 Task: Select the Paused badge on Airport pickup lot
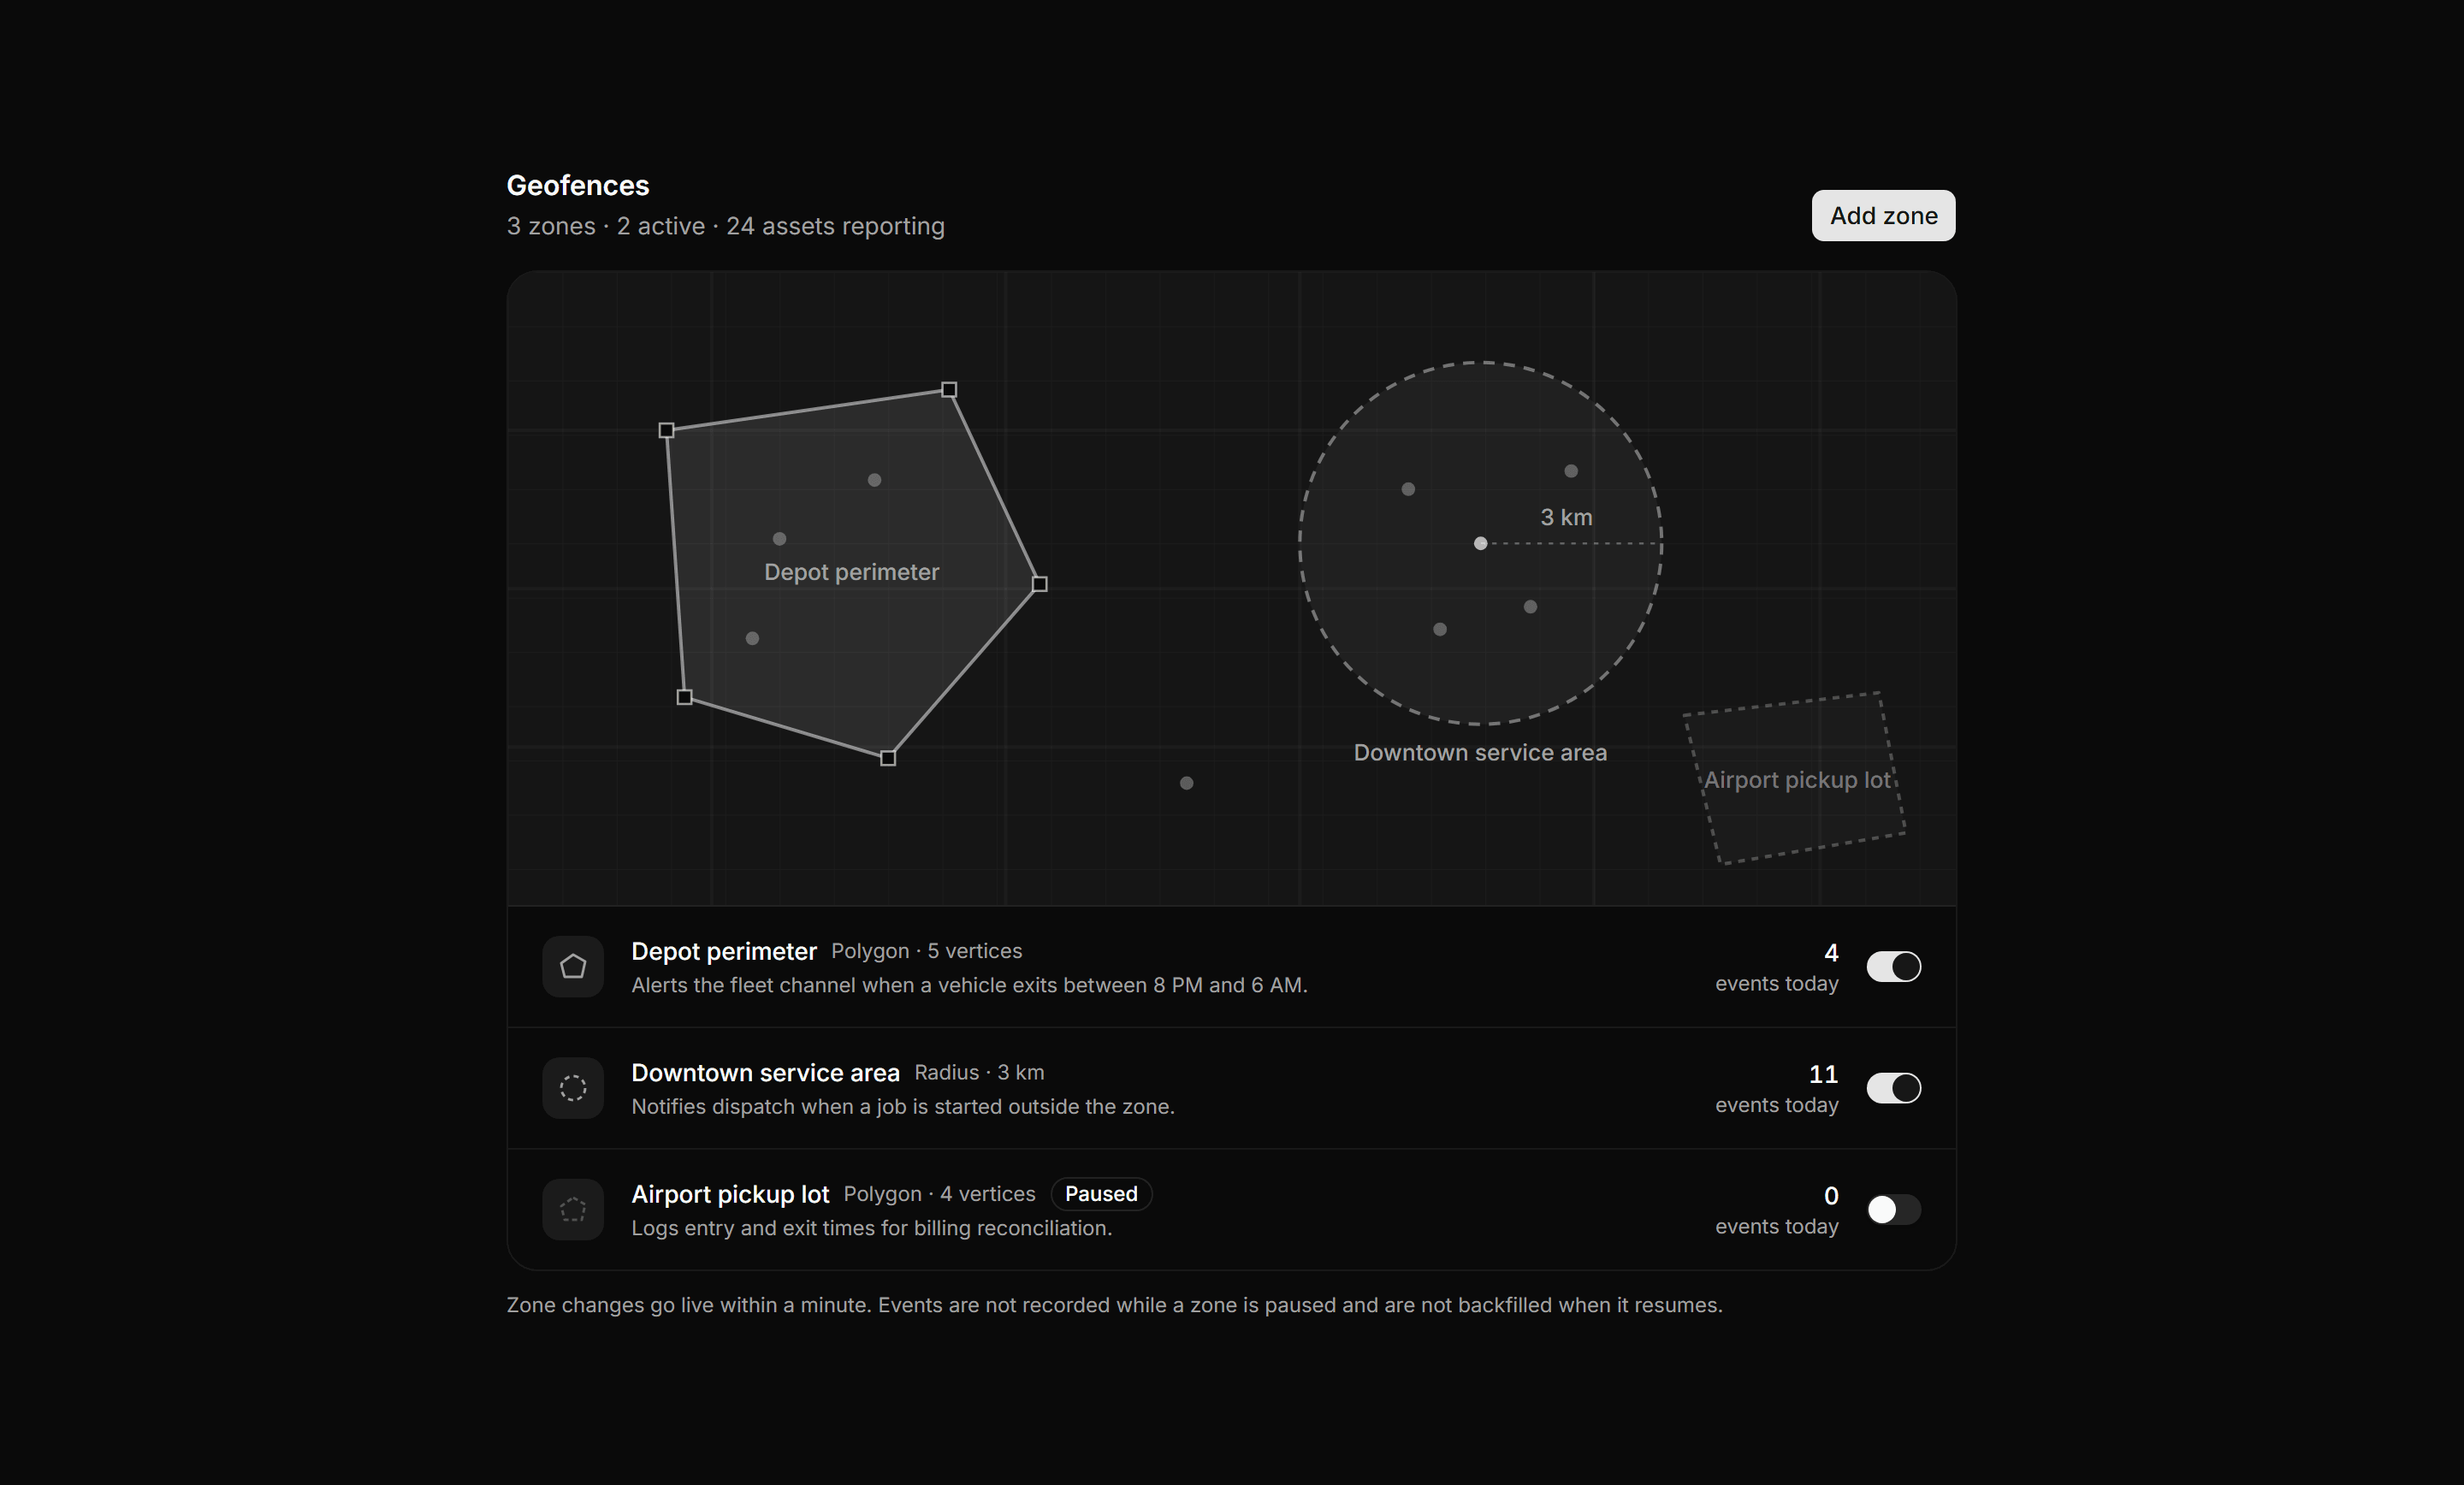(1101, 1193)
